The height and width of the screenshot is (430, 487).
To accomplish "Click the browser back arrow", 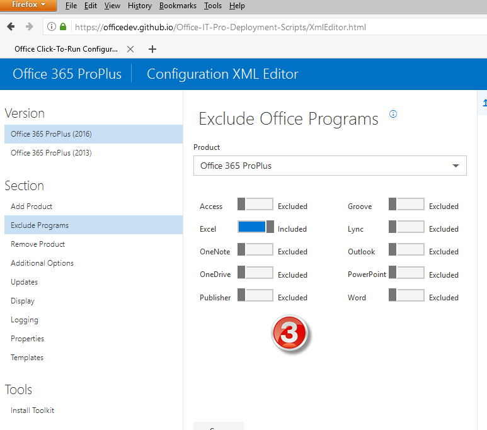I will (11, 26).
